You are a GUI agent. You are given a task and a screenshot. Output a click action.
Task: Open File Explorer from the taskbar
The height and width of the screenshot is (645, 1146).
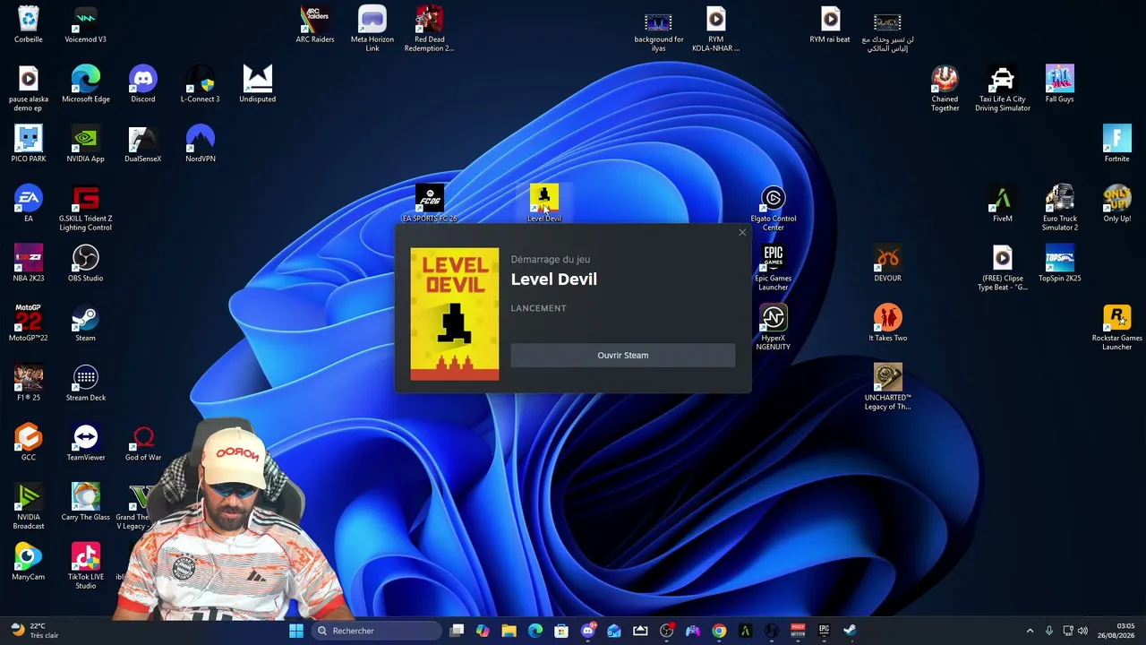click(509, 631)
